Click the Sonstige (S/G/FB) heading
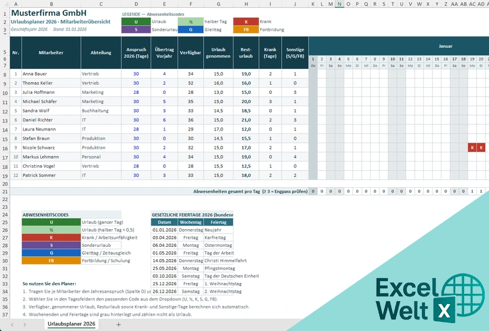This screenshot has height=331, width=489. click(295, 52)
